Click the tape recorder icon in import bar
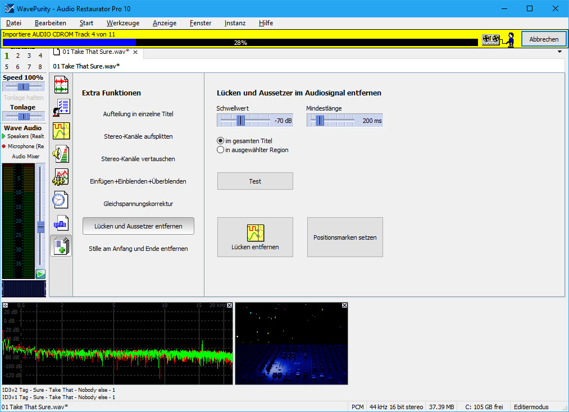 [x=490, y=39]
